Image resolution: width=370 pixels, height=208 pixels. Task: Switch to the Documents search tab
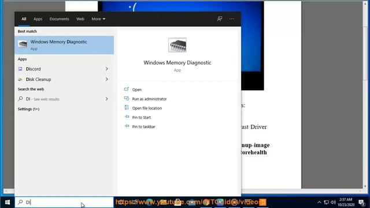click(59, 19)
